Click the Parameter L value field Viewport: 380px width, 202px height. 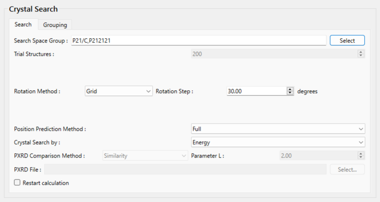point(317,156)
